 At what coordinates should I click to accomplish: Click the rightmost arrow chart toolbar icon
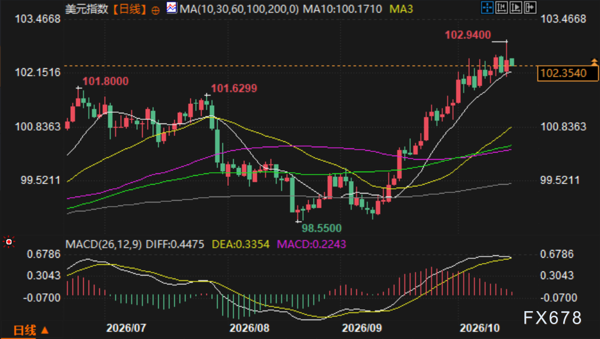coord(530,8)
